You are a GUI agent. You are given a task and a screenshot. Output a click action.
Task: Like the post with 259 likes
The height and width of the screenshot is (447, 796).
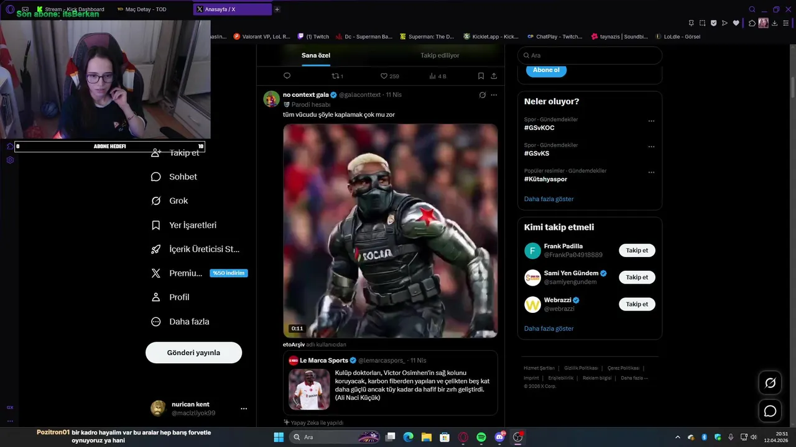pos(389,76)
